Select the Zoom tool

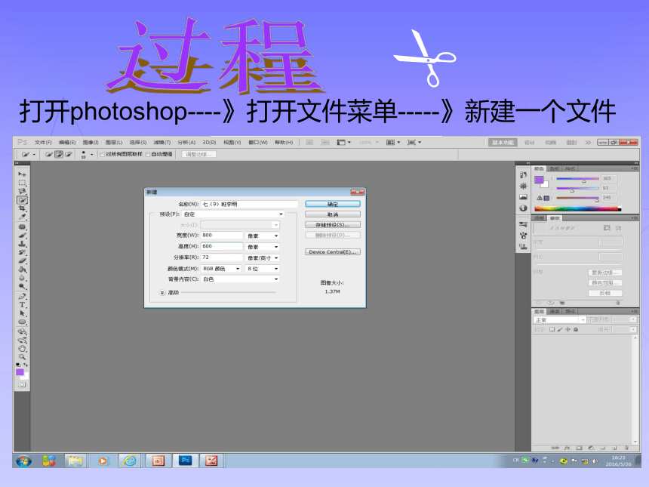pos(22,357)
